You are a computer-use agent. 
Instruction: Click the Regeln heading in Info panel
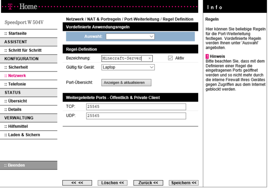[212, 19]
